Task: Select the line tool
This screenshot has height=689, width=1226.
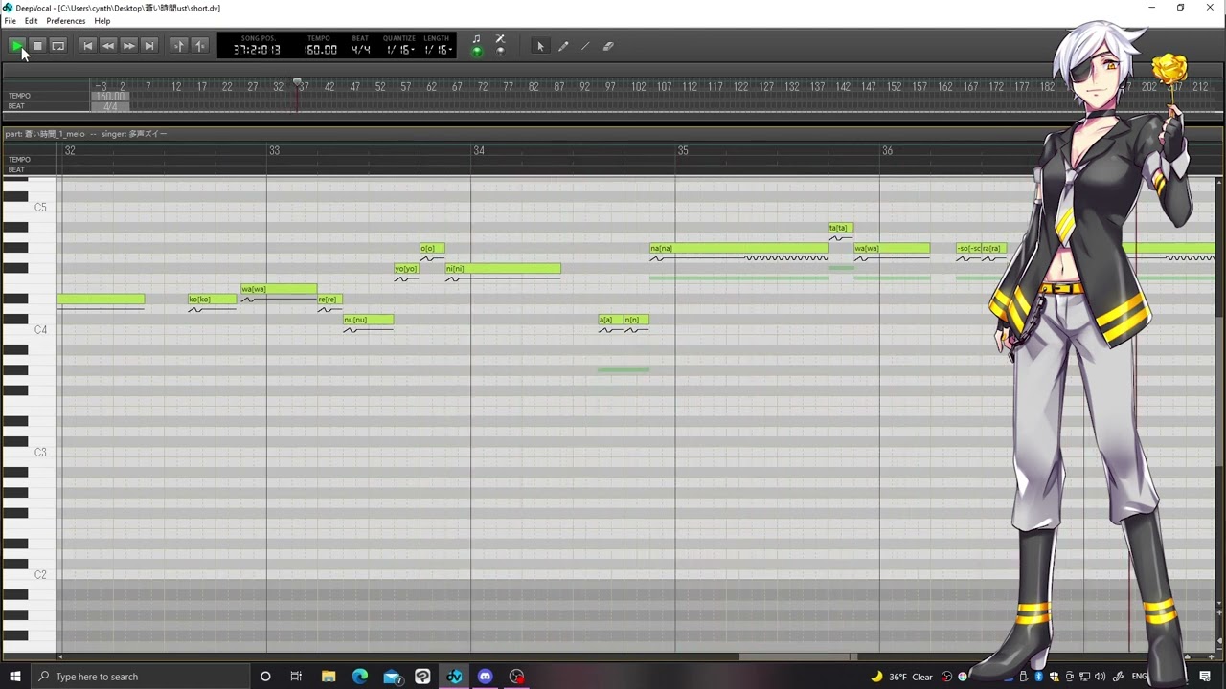Action: pos(585,46)
